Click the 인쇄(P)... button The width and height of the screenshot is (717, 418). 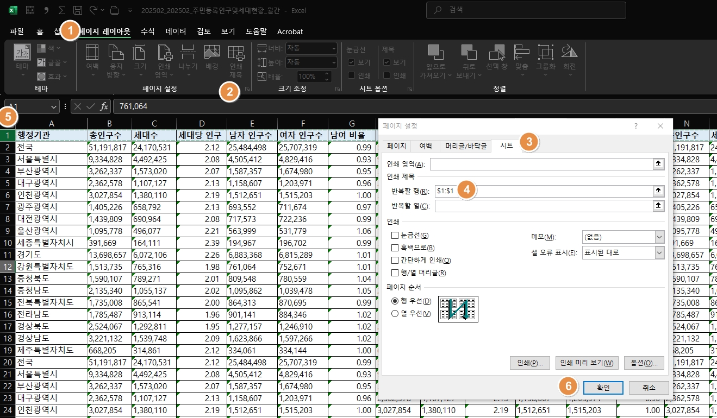click(x=531, y=363)
